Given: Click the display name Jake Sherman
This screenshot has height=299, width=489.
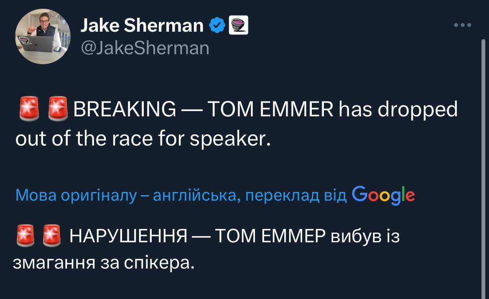Looking at the screenshot, I should point(142,26).
